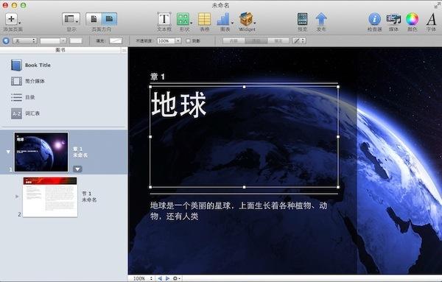Expand section 1 disclosure triangle

coord(17,197)
